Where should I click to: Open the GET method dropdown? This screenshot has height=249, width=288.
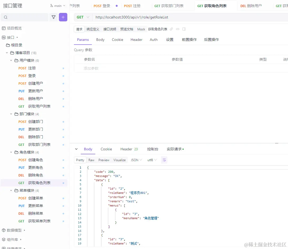pyautogui.click(x=83, y=17)
